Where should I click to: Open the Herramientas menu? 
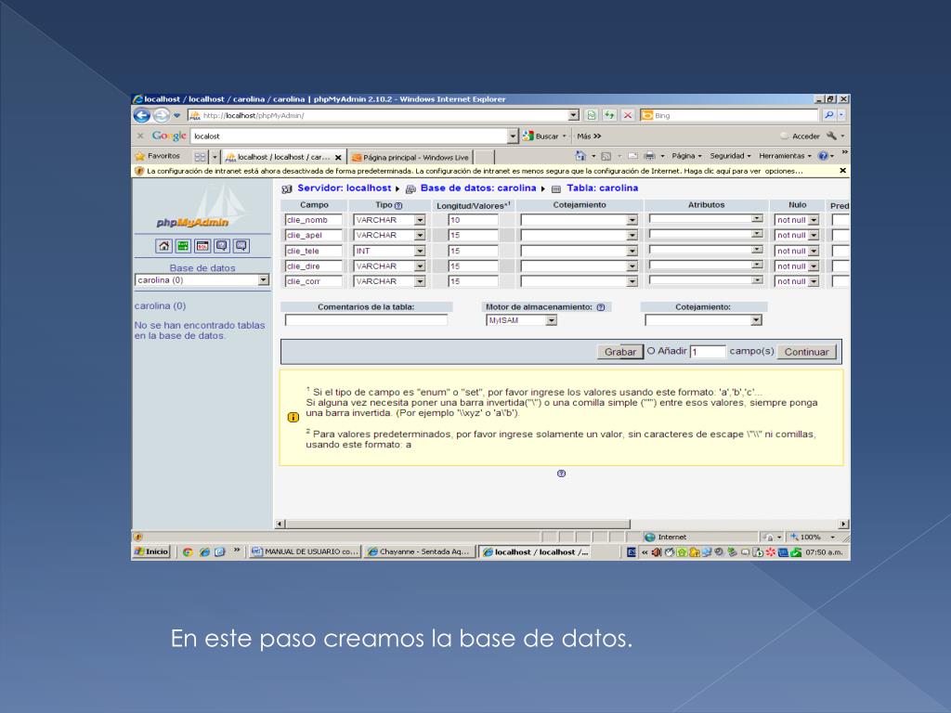click(785, 156)
